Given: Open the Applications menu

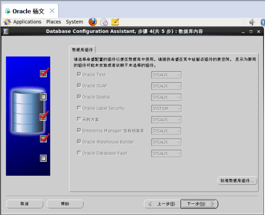Looking at the screenshot, I should [27, 22].
